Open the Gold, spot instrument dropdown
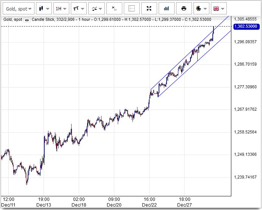The width and height of the screenshot is (262, 210). tap(19, 8)
